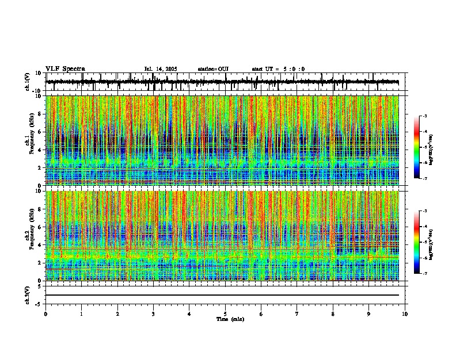Click the "station=OUI" header label
456x352 pixels.
[x=213, y=69]
